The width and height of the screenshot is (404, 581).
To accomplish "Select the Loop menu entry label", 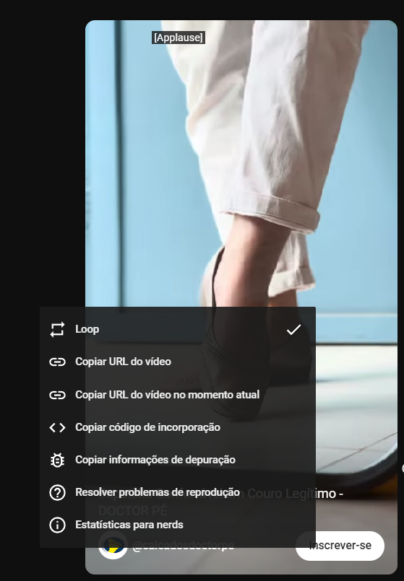I will click(x=87, y=329).
